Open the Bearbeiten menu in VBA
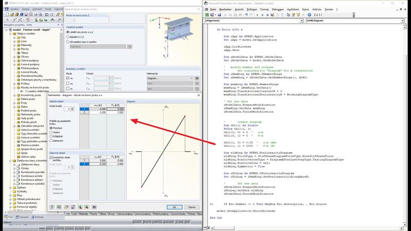411x231 pixels. pyautogui.click(x=226, y=9)
